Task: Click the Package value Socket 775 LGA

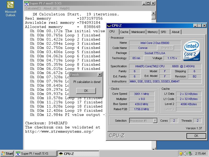Action: pos(155,53)
